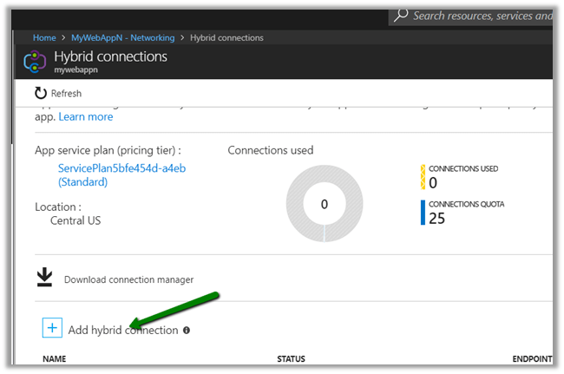
Task: Open MyWebAppN - Networking breadcrumb link
Action: click(122, 37)
